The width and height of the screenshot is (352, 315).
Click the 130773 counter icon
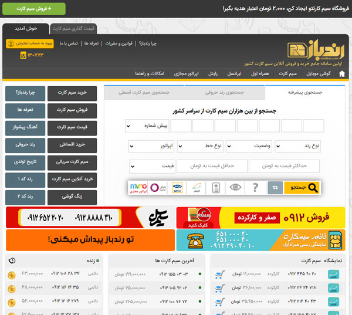(x=23, y=55)
